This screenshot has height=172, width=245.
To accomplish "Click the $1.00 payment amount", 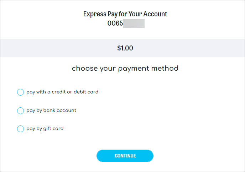I will pyautogui.click(x=125, y=48).
